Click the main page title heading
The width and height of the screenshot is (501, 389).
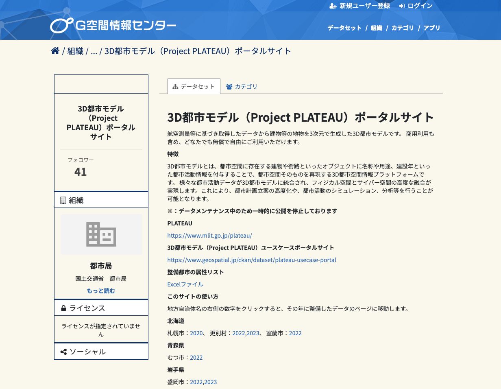click(x=301, y=117)
